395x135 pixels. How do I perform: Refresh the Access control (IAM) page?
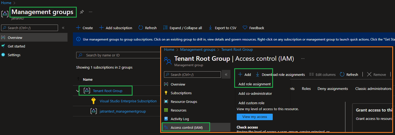349,75
